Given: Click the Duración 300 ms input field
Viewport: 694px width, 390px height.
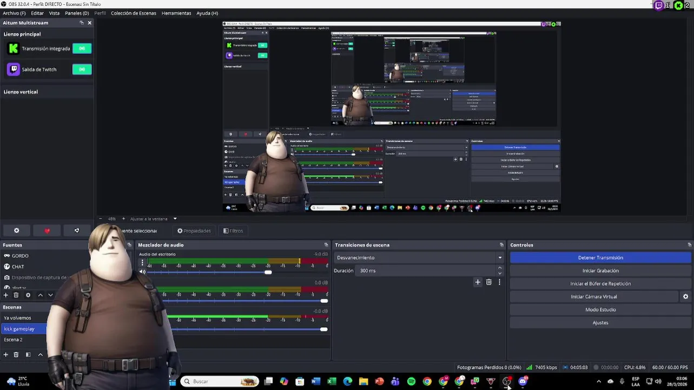Looking at the screenshot, I should [x=426, y=271].
